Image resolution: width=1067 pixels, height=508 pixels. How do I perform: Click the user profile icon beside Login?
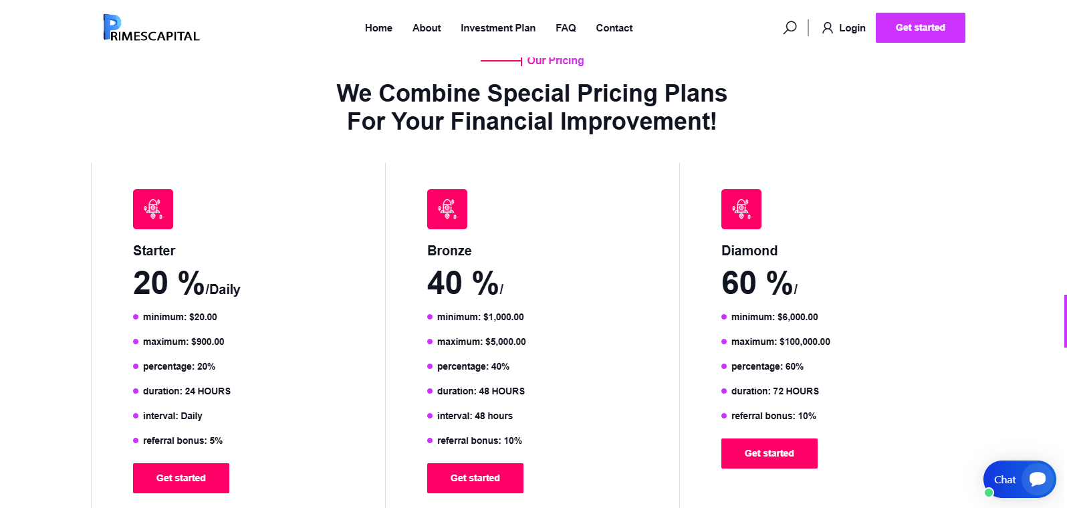[828, 27]
